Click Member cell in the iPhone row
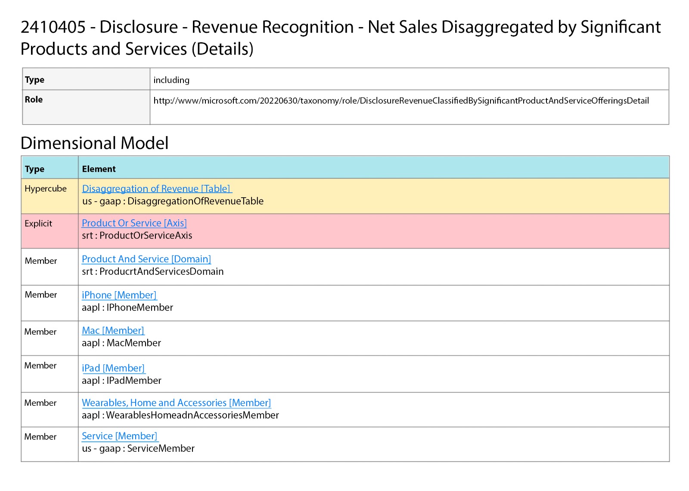 (50, 303)
